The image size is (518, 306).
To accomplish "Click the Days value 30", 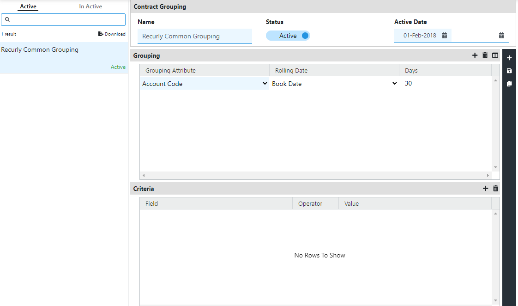I will click(408, 83).
